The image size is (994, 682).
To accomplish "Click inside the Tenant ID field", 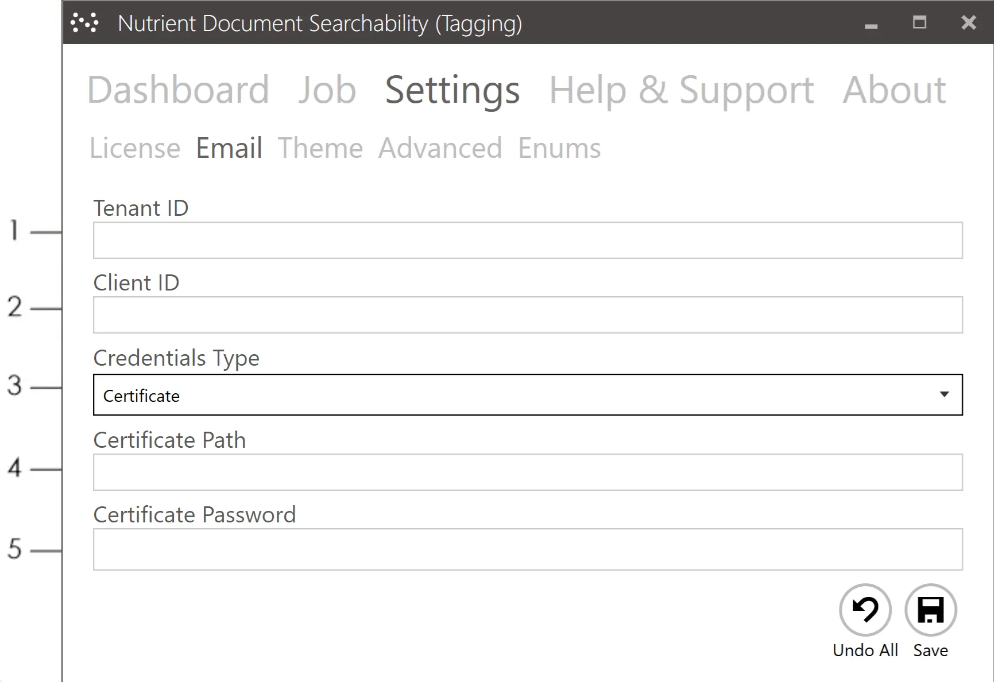I will [x=527, y=240].
